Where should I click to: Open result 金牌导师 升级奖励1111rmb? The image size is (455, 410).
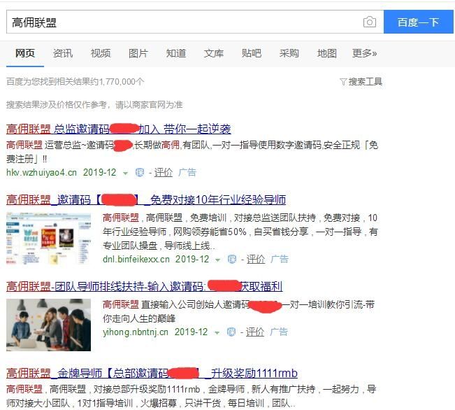tap(152, 373)
